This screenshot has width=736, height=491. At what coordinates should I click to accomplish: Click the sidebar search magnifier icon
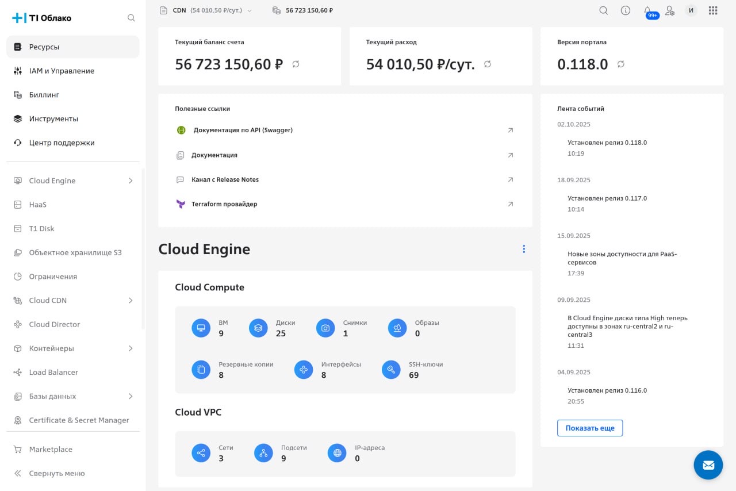click(131, 18)
